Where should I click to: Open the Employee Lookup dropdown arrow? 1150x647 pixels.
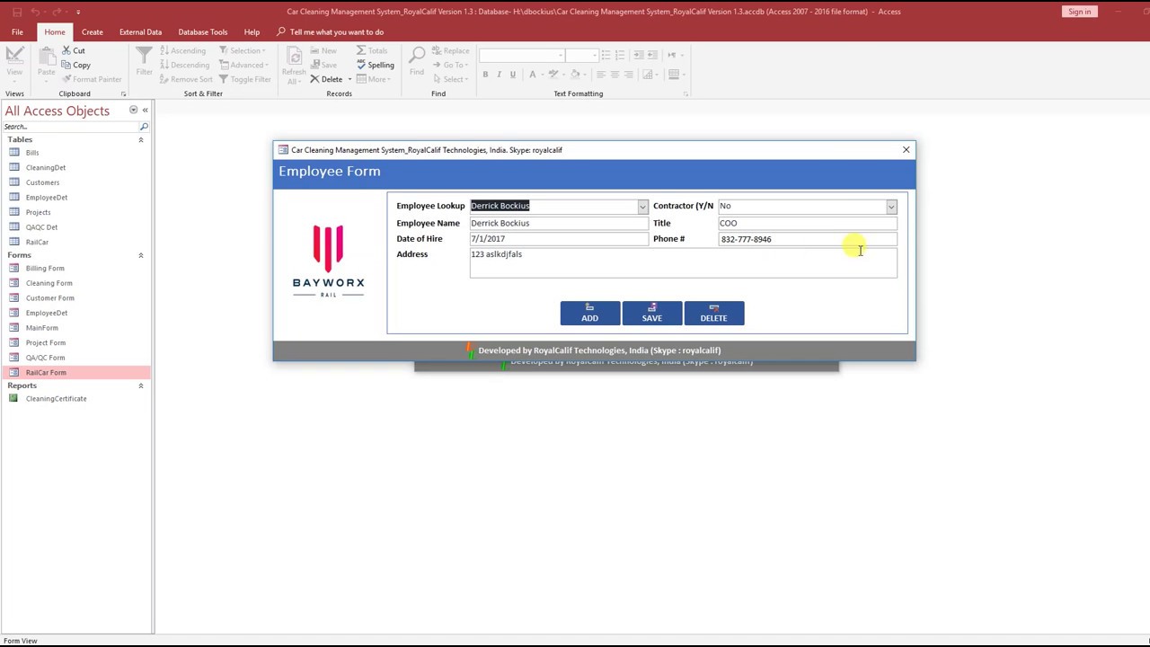pyautogui.click(x=642, y=207)
